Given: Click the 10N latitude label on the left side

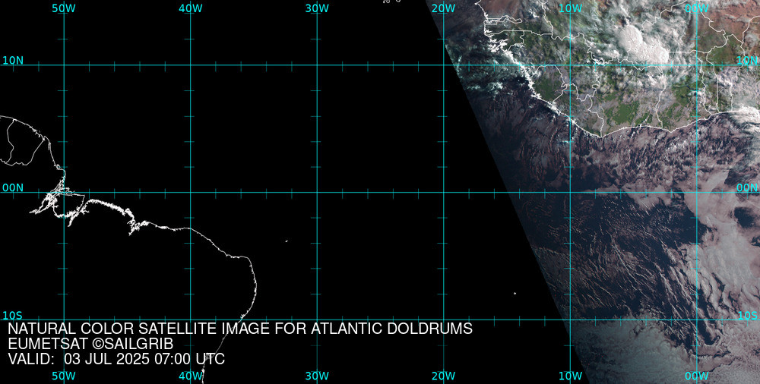Looking at the screenshot, I should (13, 61).
